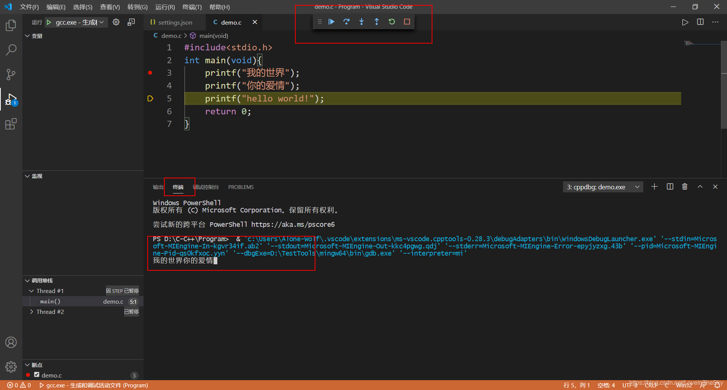Open editor more actions ellipsis
This screenshot has height=390, width=727.
(715, 22)
